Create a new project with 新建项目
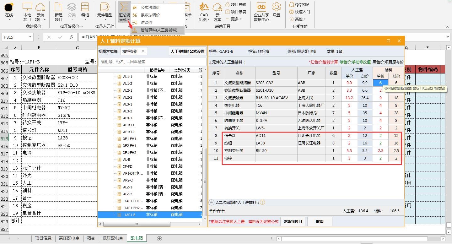 59,12
